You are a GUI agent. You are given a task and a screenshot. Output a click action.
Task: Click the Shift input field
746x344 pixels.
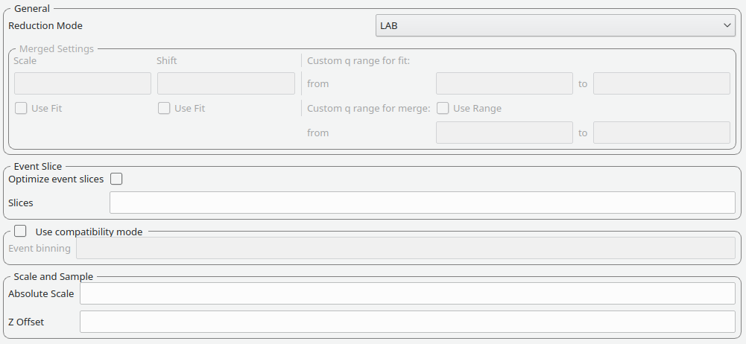226,83
